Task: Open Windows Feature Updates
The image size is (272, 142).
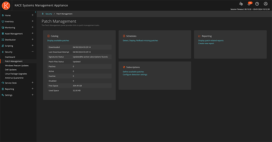Action: point(17,65)
